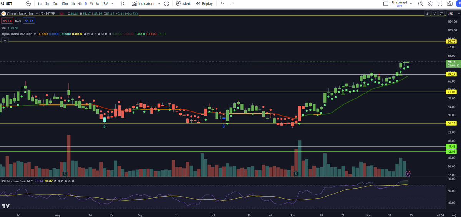Screen dimensions: 461x217
Task: Click the B marker under the October candle
Action: click(224, 126)
